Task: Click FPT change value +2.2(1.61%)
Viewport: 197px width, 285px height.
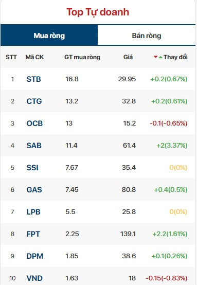Action: click(170, 234)
